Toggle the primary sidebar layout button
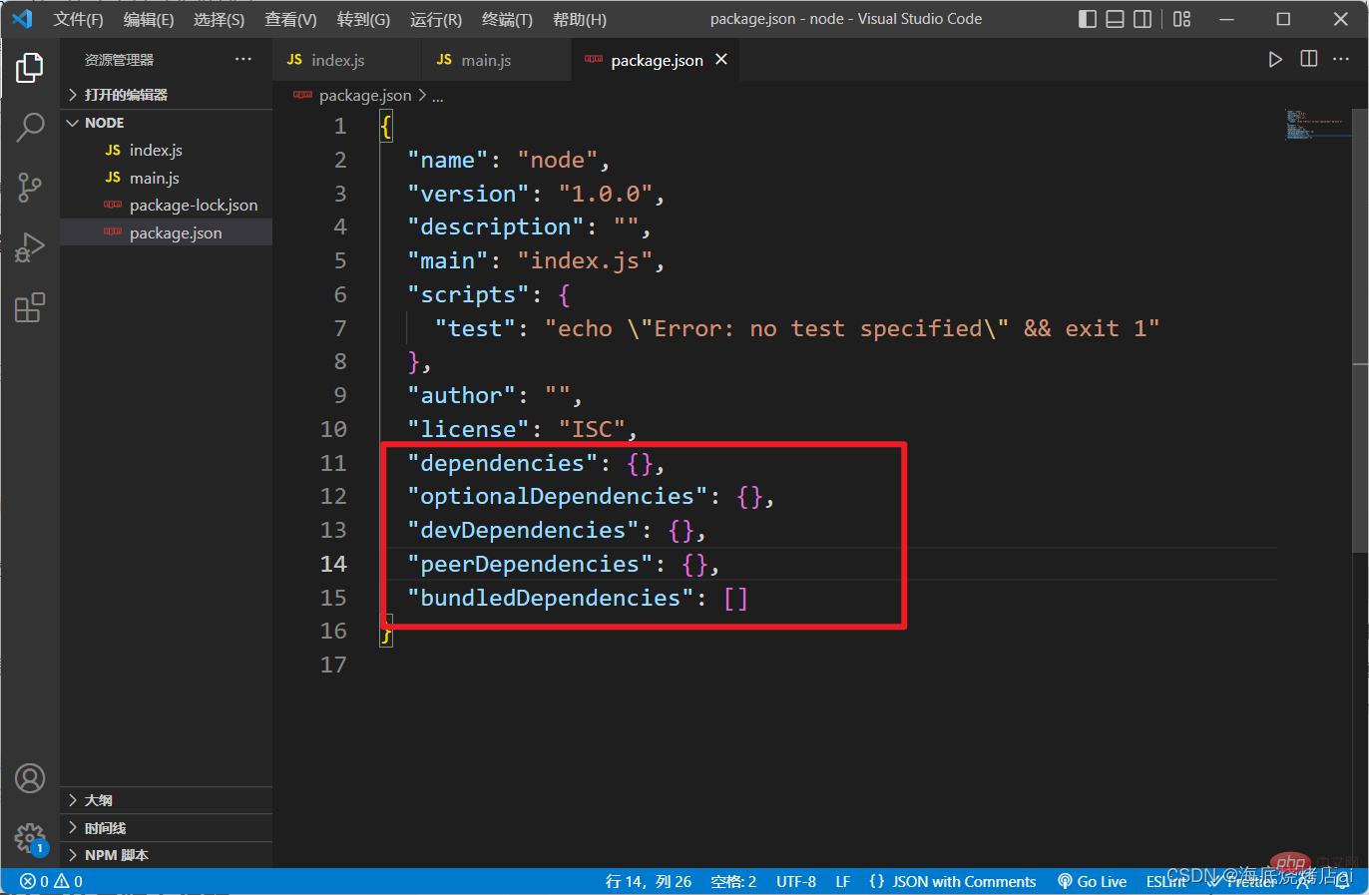 [1088, 19]
